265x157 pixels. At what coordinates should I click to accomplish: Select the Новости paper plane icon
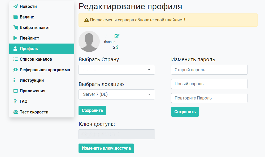pyautogui.click(x=15, y=6)
